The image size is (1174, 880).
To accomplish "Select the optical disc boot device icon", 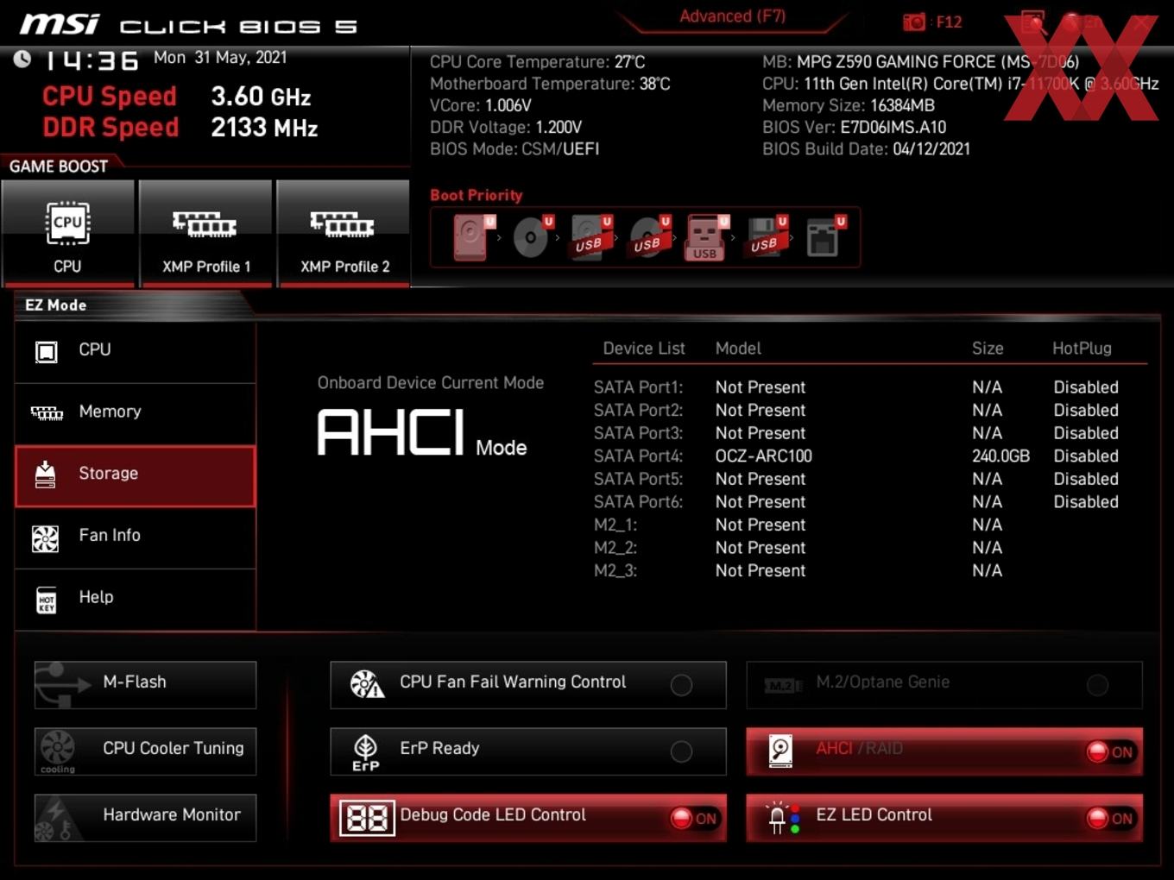I will (532, 237).
